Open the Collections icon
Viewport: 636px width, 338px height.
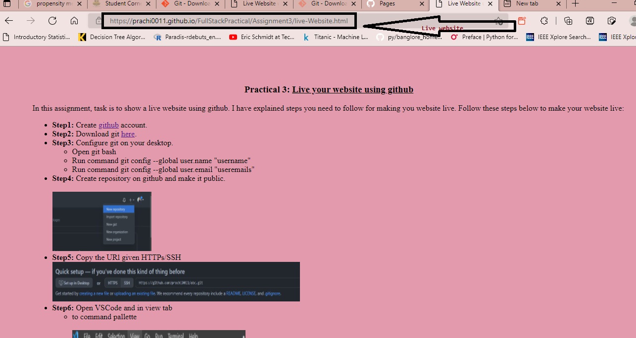[568, 21]
